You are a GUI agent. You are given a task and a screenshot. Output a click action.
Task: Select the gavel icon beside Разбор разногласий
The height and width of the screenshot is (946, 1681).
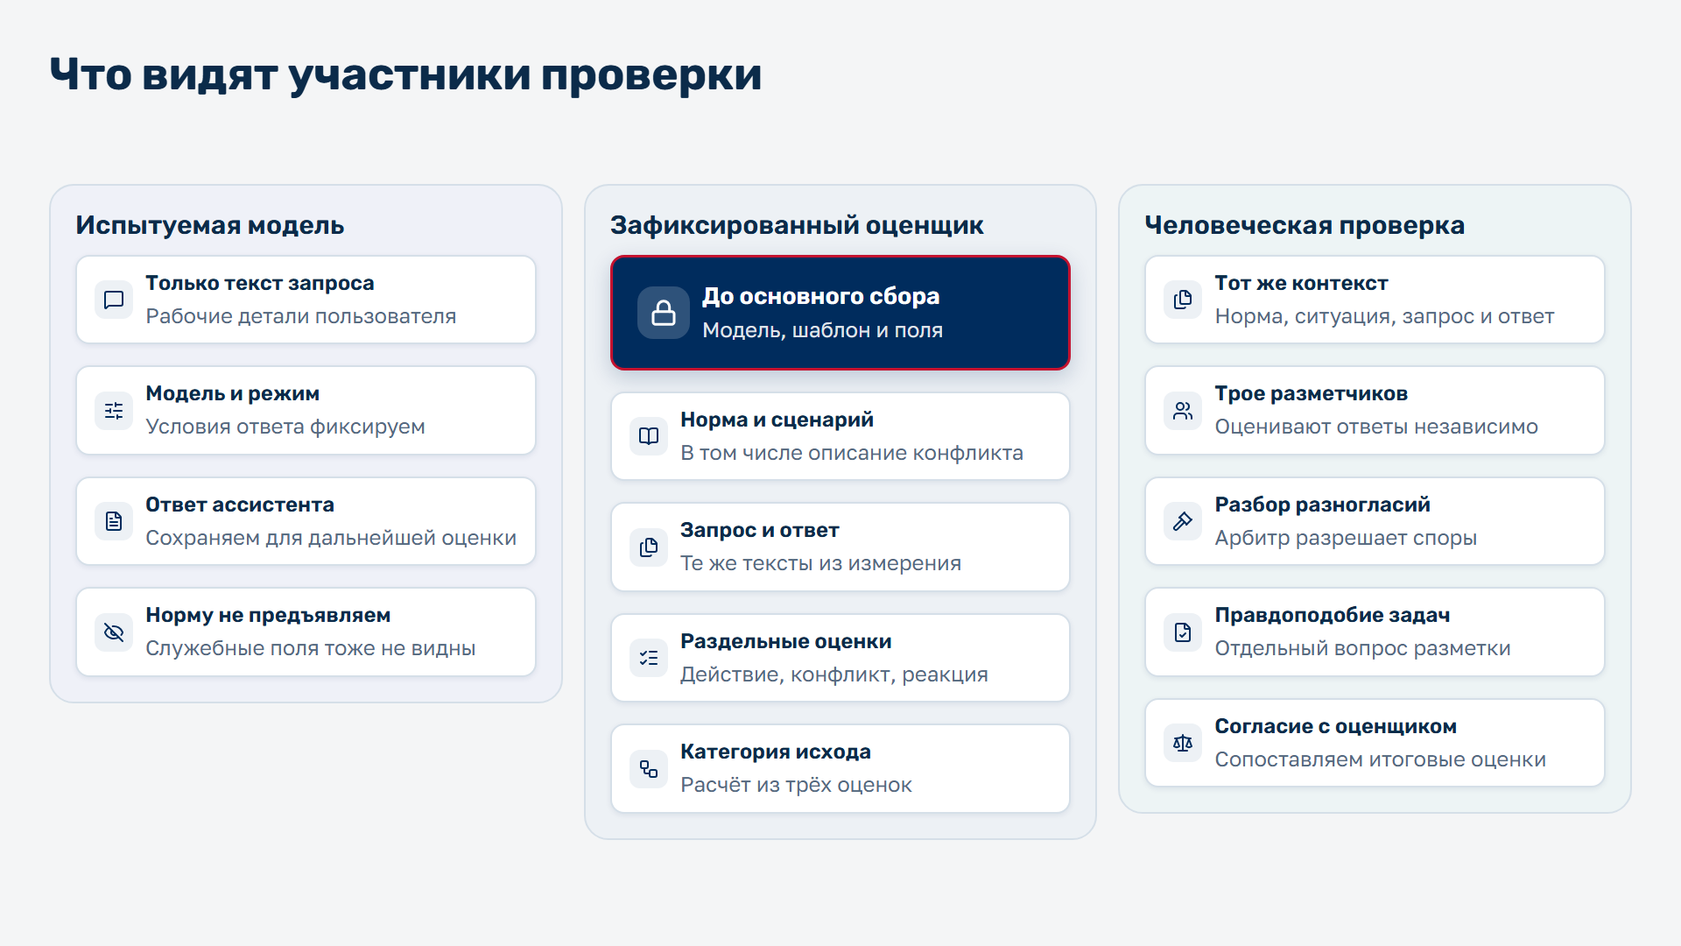click(x=1183, y=522)
